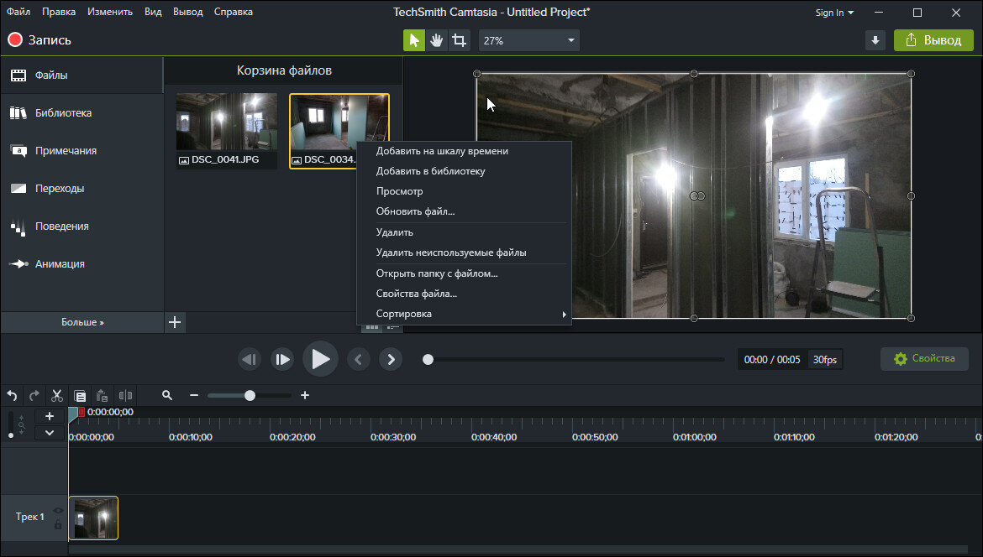This screenshot has width=983, height=557.
Task: Click the Cut scissors icon
Action: [x=57, y=395]
